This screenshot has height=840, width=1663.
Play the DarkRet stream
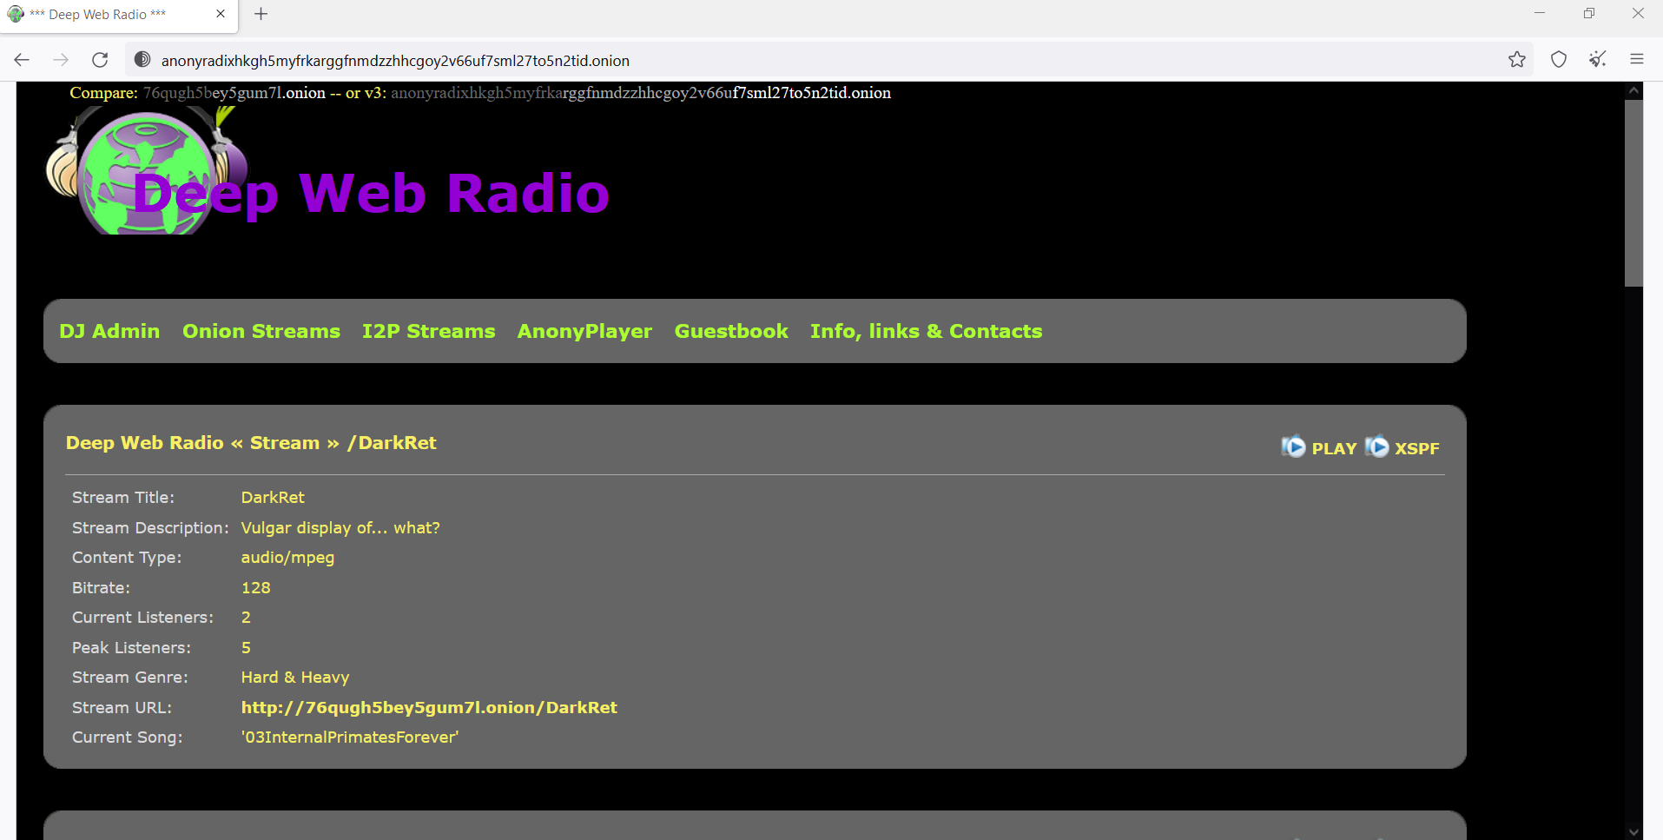pos(1320,448)
